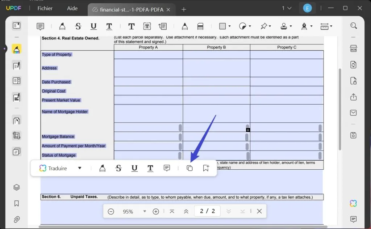This screenshot has height=229, width=371.
Task: Open the OCR tool in the right sidebar
Action: [353, 48]
